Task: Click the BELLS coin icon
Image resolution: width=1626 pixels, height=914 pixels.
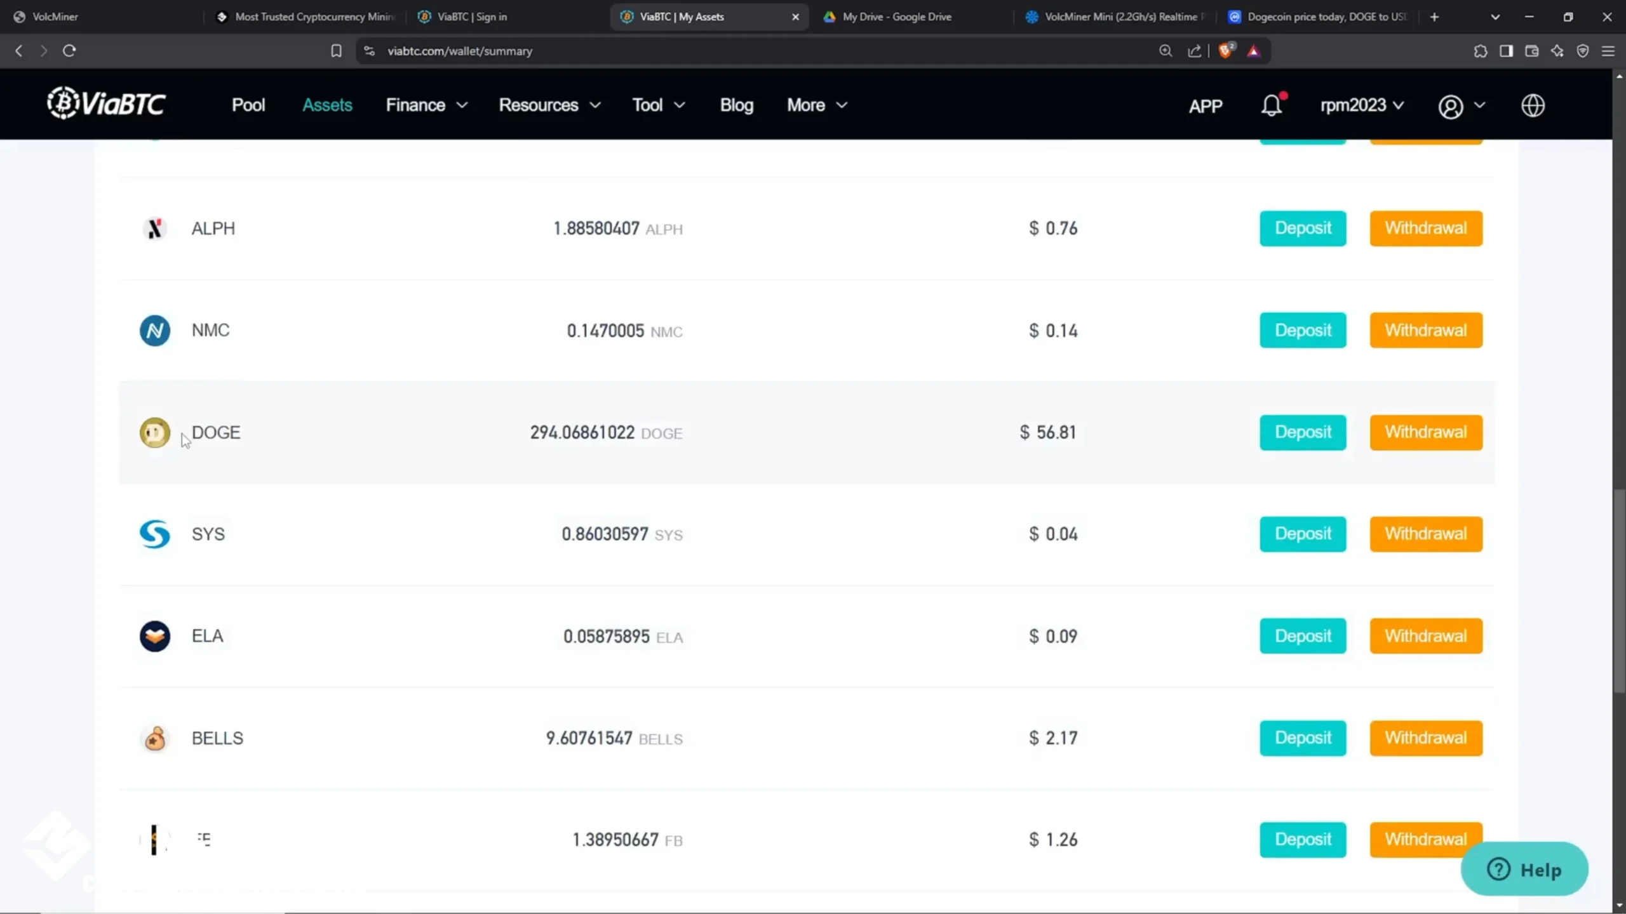Action: (x=154, y=738)
